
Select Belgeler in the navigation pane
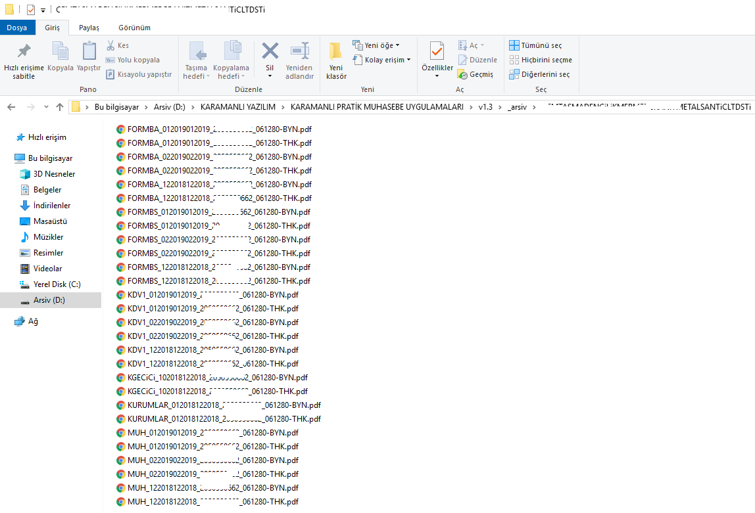[47, 190]
